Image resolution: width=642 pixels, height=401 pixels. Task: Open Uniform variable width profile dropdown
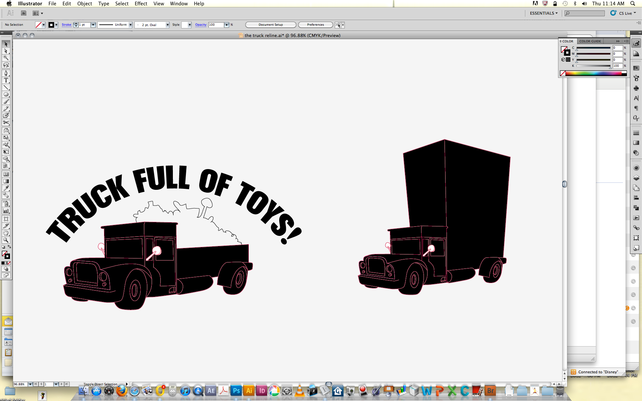(x=130, y=25)
